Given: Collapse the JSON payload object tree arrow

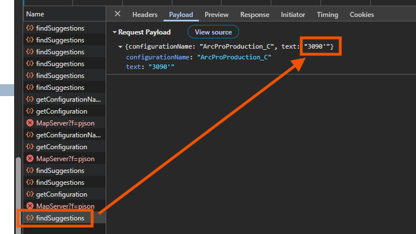Looking at the screenshot, I should pyautogui.click(x=120, y=46).
